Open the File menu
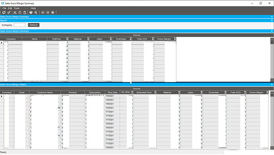Image resolution: width=274 pixels, height=155 pixels. 4,8
